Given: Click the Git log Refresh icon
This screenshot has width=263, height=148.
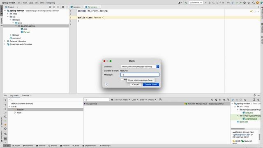Looking at the screenshot, I should click(212, 99).
